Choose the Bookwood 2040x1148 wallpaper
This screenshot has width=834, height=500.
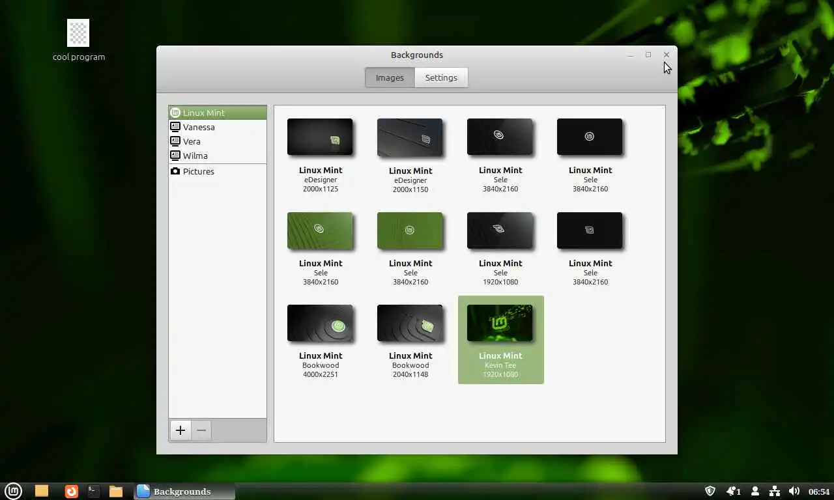(x=410, y=341)
